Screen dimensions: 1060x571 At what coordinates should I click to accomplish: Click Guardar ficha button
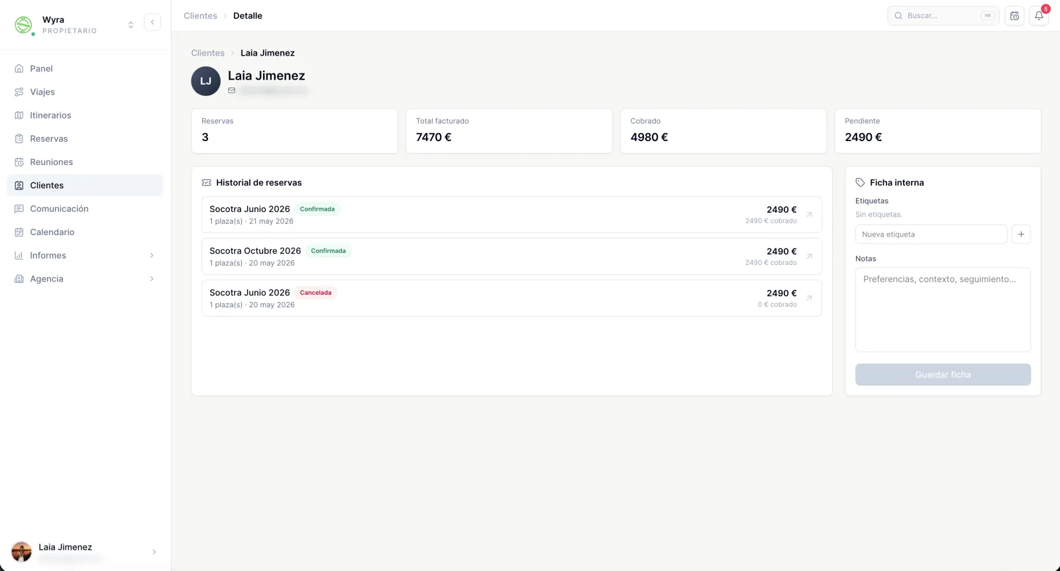pos(943,375)
